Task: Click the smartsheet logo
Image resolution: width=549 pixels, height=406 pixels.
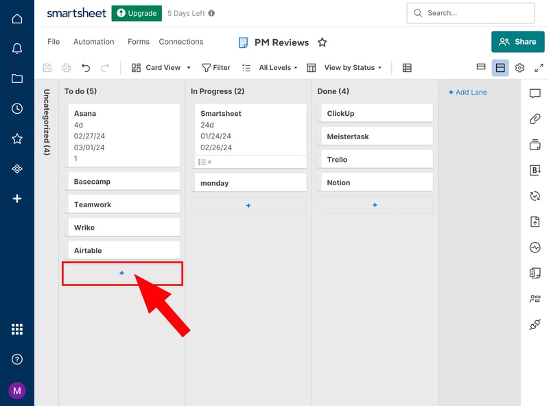Action: point(76,13)
